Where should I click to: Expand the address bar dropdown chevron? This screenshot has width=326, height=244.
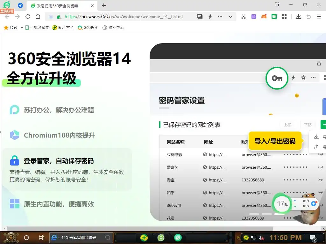tap(230, 17)
